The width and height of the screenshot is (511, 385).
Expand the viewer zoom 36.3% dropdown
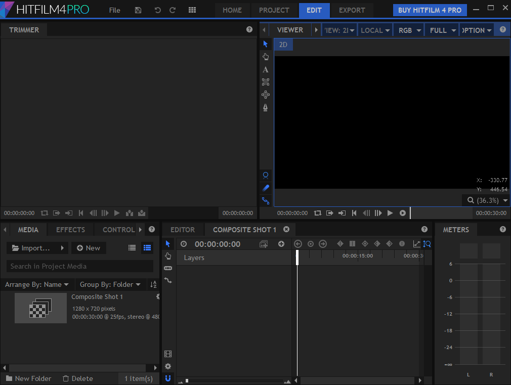[486, 200]
